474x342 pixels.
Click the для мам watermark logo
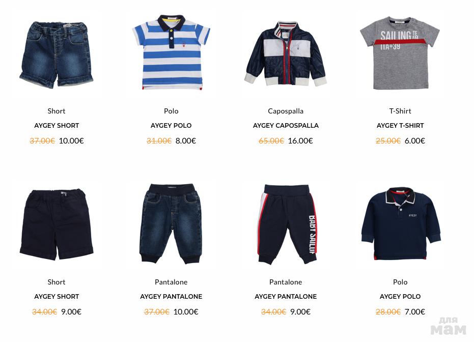click(449, 326)
